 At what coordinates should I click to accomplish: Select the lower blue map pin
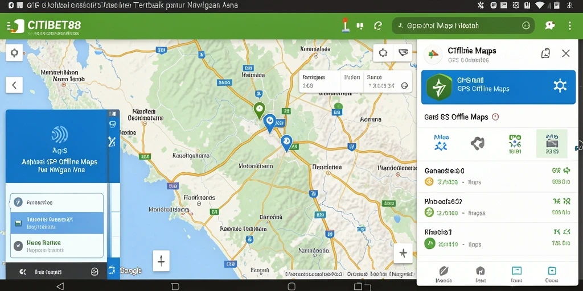286,143
